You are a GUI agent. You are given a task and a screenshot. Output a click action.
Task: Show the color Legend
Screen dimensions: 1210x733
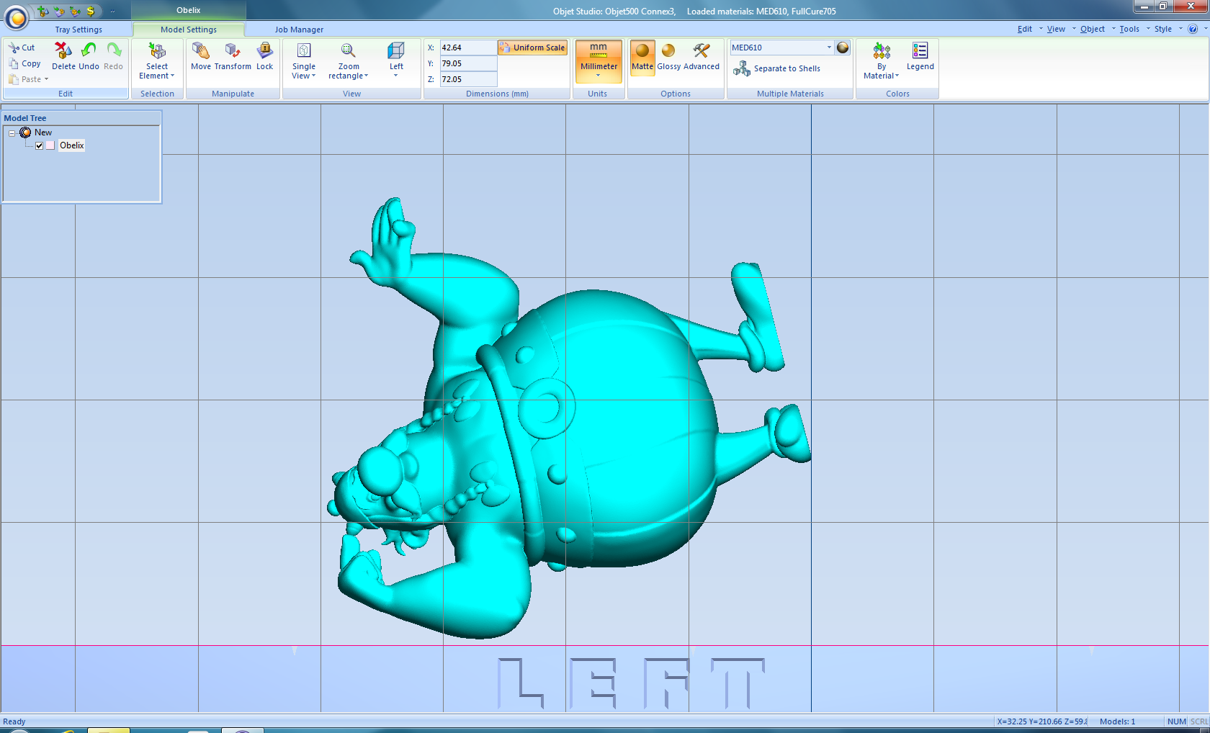tap(920, 56)
